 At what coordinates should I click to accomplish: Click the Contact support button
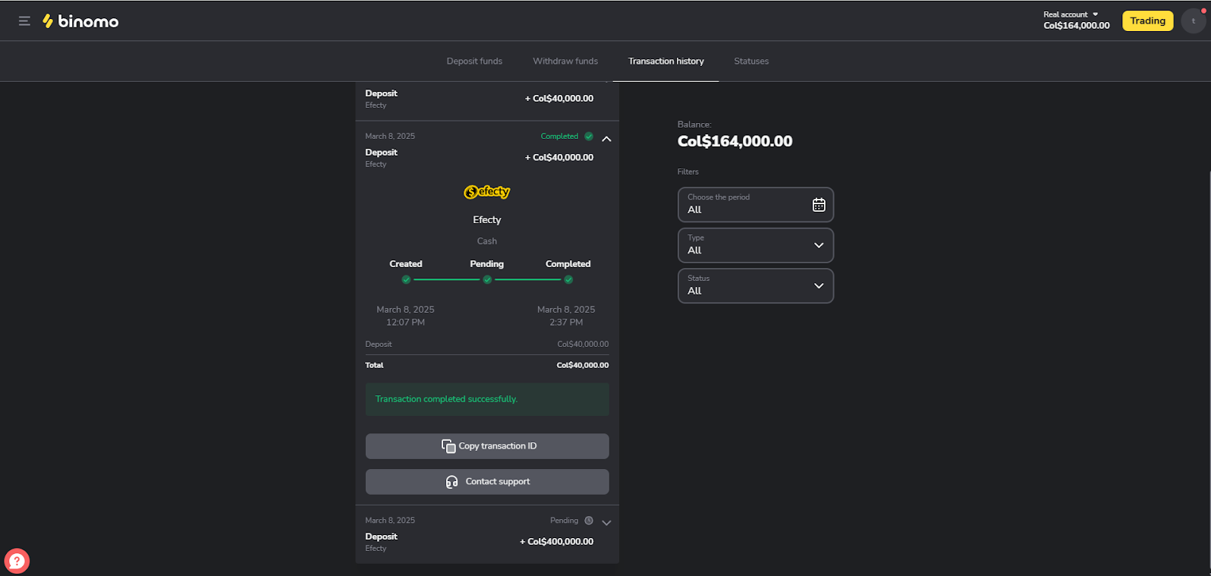487,482
